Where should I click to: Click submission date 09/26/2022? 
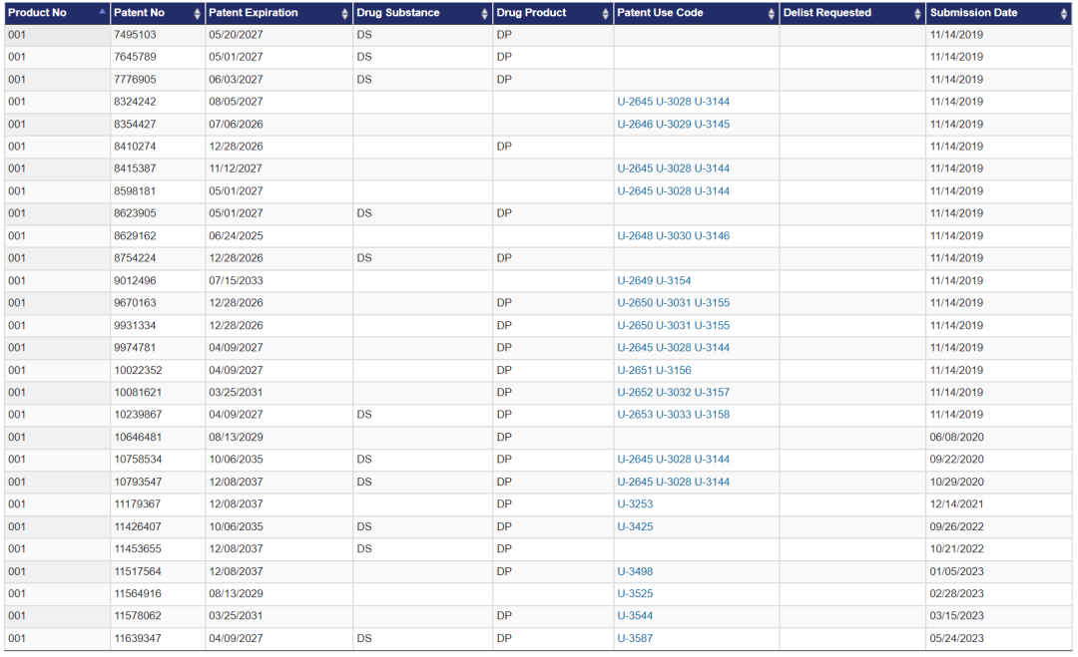[x=956, y=526]
